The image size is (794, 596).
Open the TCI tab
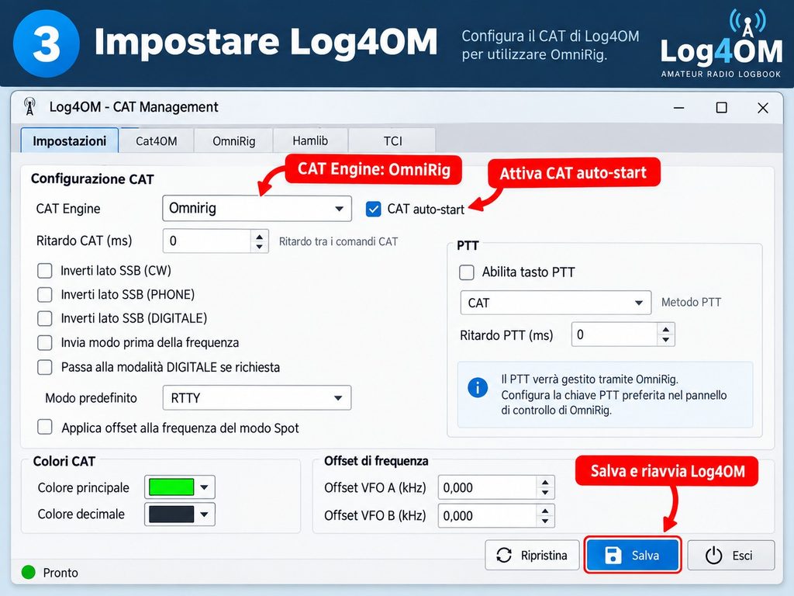[x=392, y=141]
